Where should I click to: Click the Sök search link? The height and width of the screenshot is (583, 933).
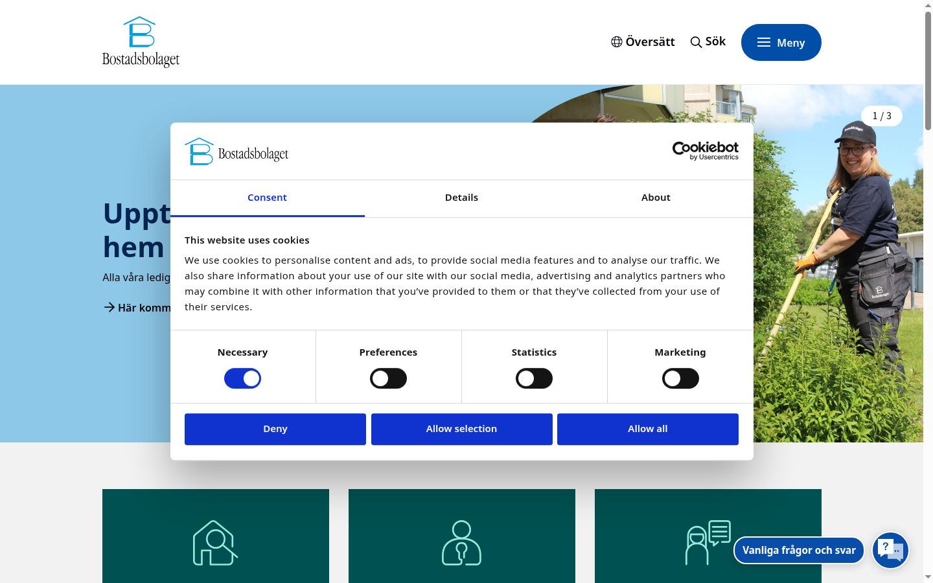[708, 42]
